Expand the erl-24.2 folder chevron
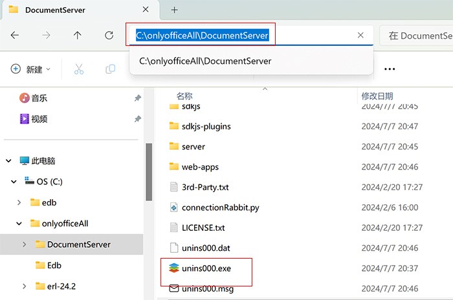 click(25, 286)
